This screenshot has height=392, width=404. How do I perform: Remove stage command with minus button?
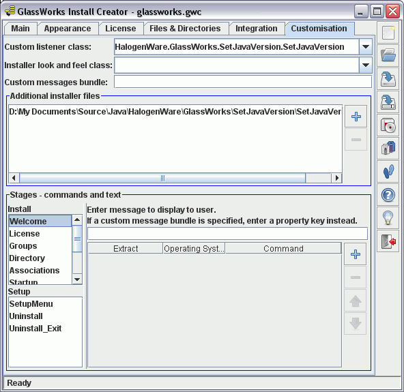point(356,277)
